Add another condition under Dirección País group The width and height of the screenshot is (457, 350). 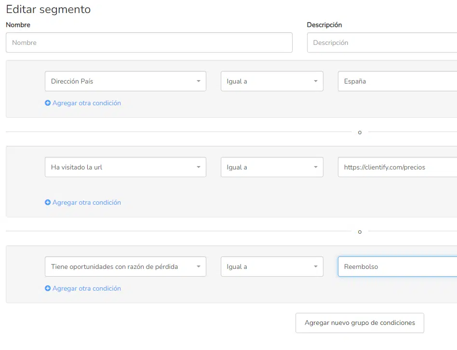87,103
